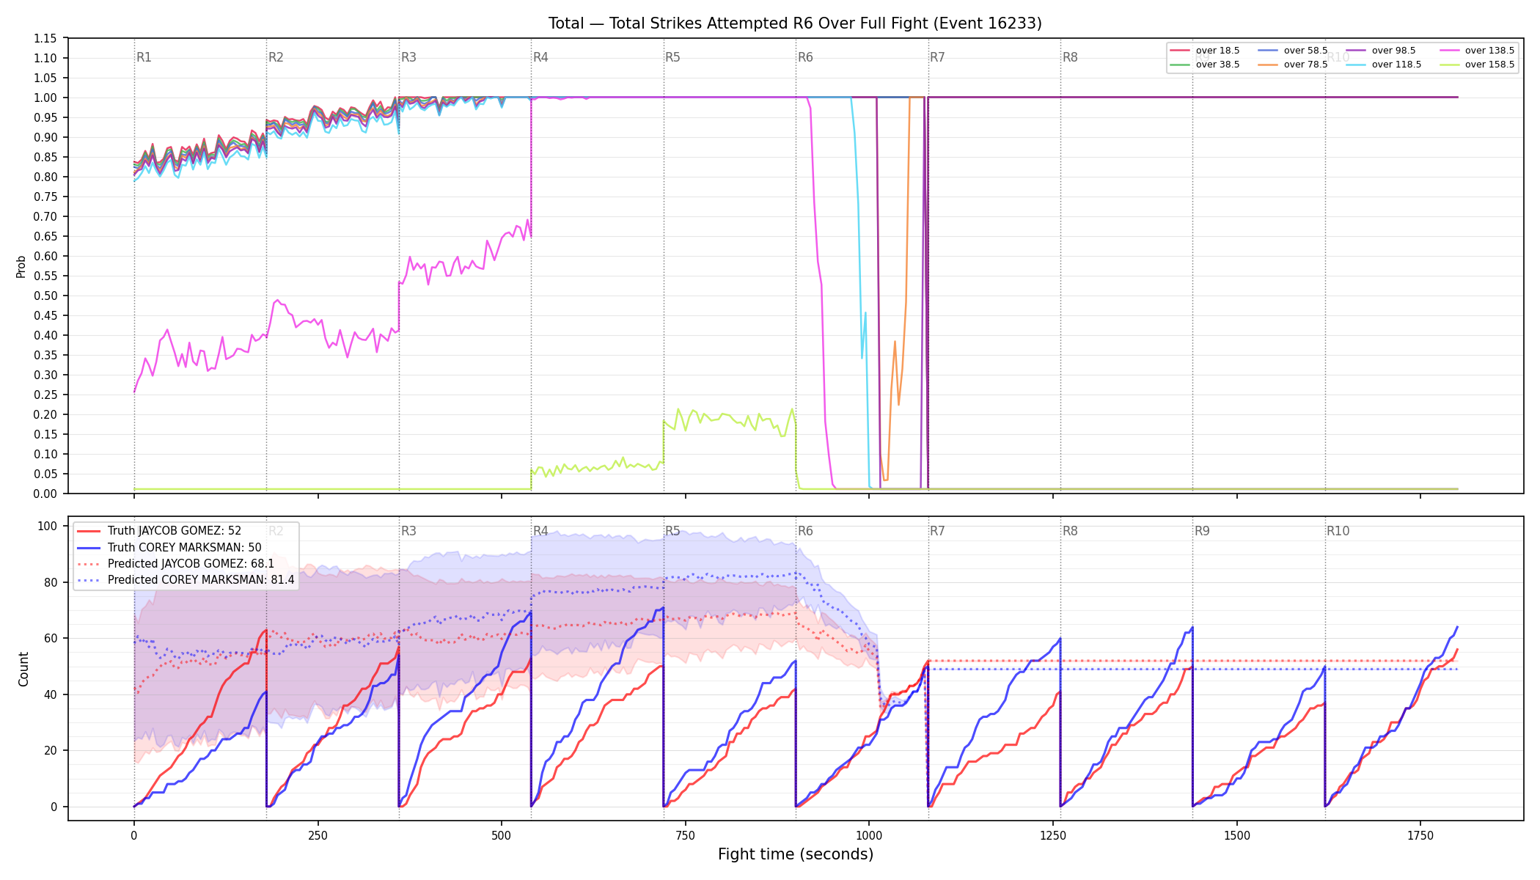The image size is (1540, 880).
Task: Click the R1 round label in probability chart
Action: (x=144, y=57)
